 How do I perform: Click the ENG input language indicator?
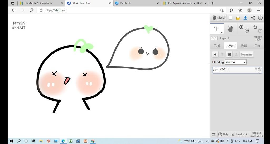tap(238, 141)
